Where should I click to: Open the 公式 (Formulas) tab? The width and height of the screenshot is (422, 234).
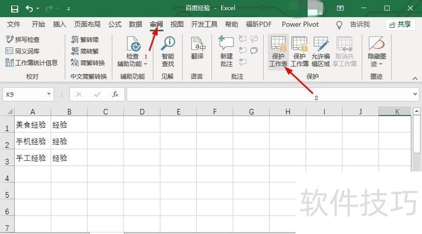click(115, 24)
